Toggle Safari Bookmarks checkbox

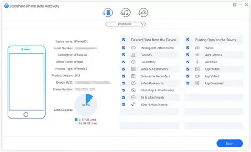click(123, 83)
